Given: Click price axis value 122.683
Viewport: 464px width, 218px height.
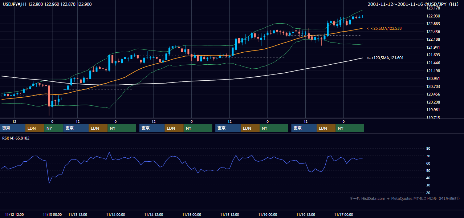Looking at the screenshot, I should (x=433, y=24).
